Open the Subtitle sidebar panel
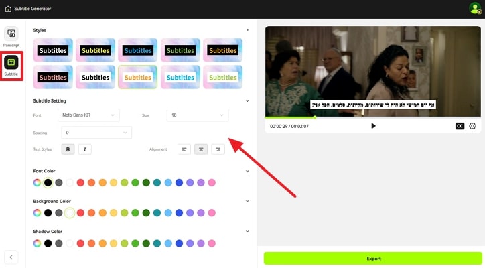 tap(11, 66)
